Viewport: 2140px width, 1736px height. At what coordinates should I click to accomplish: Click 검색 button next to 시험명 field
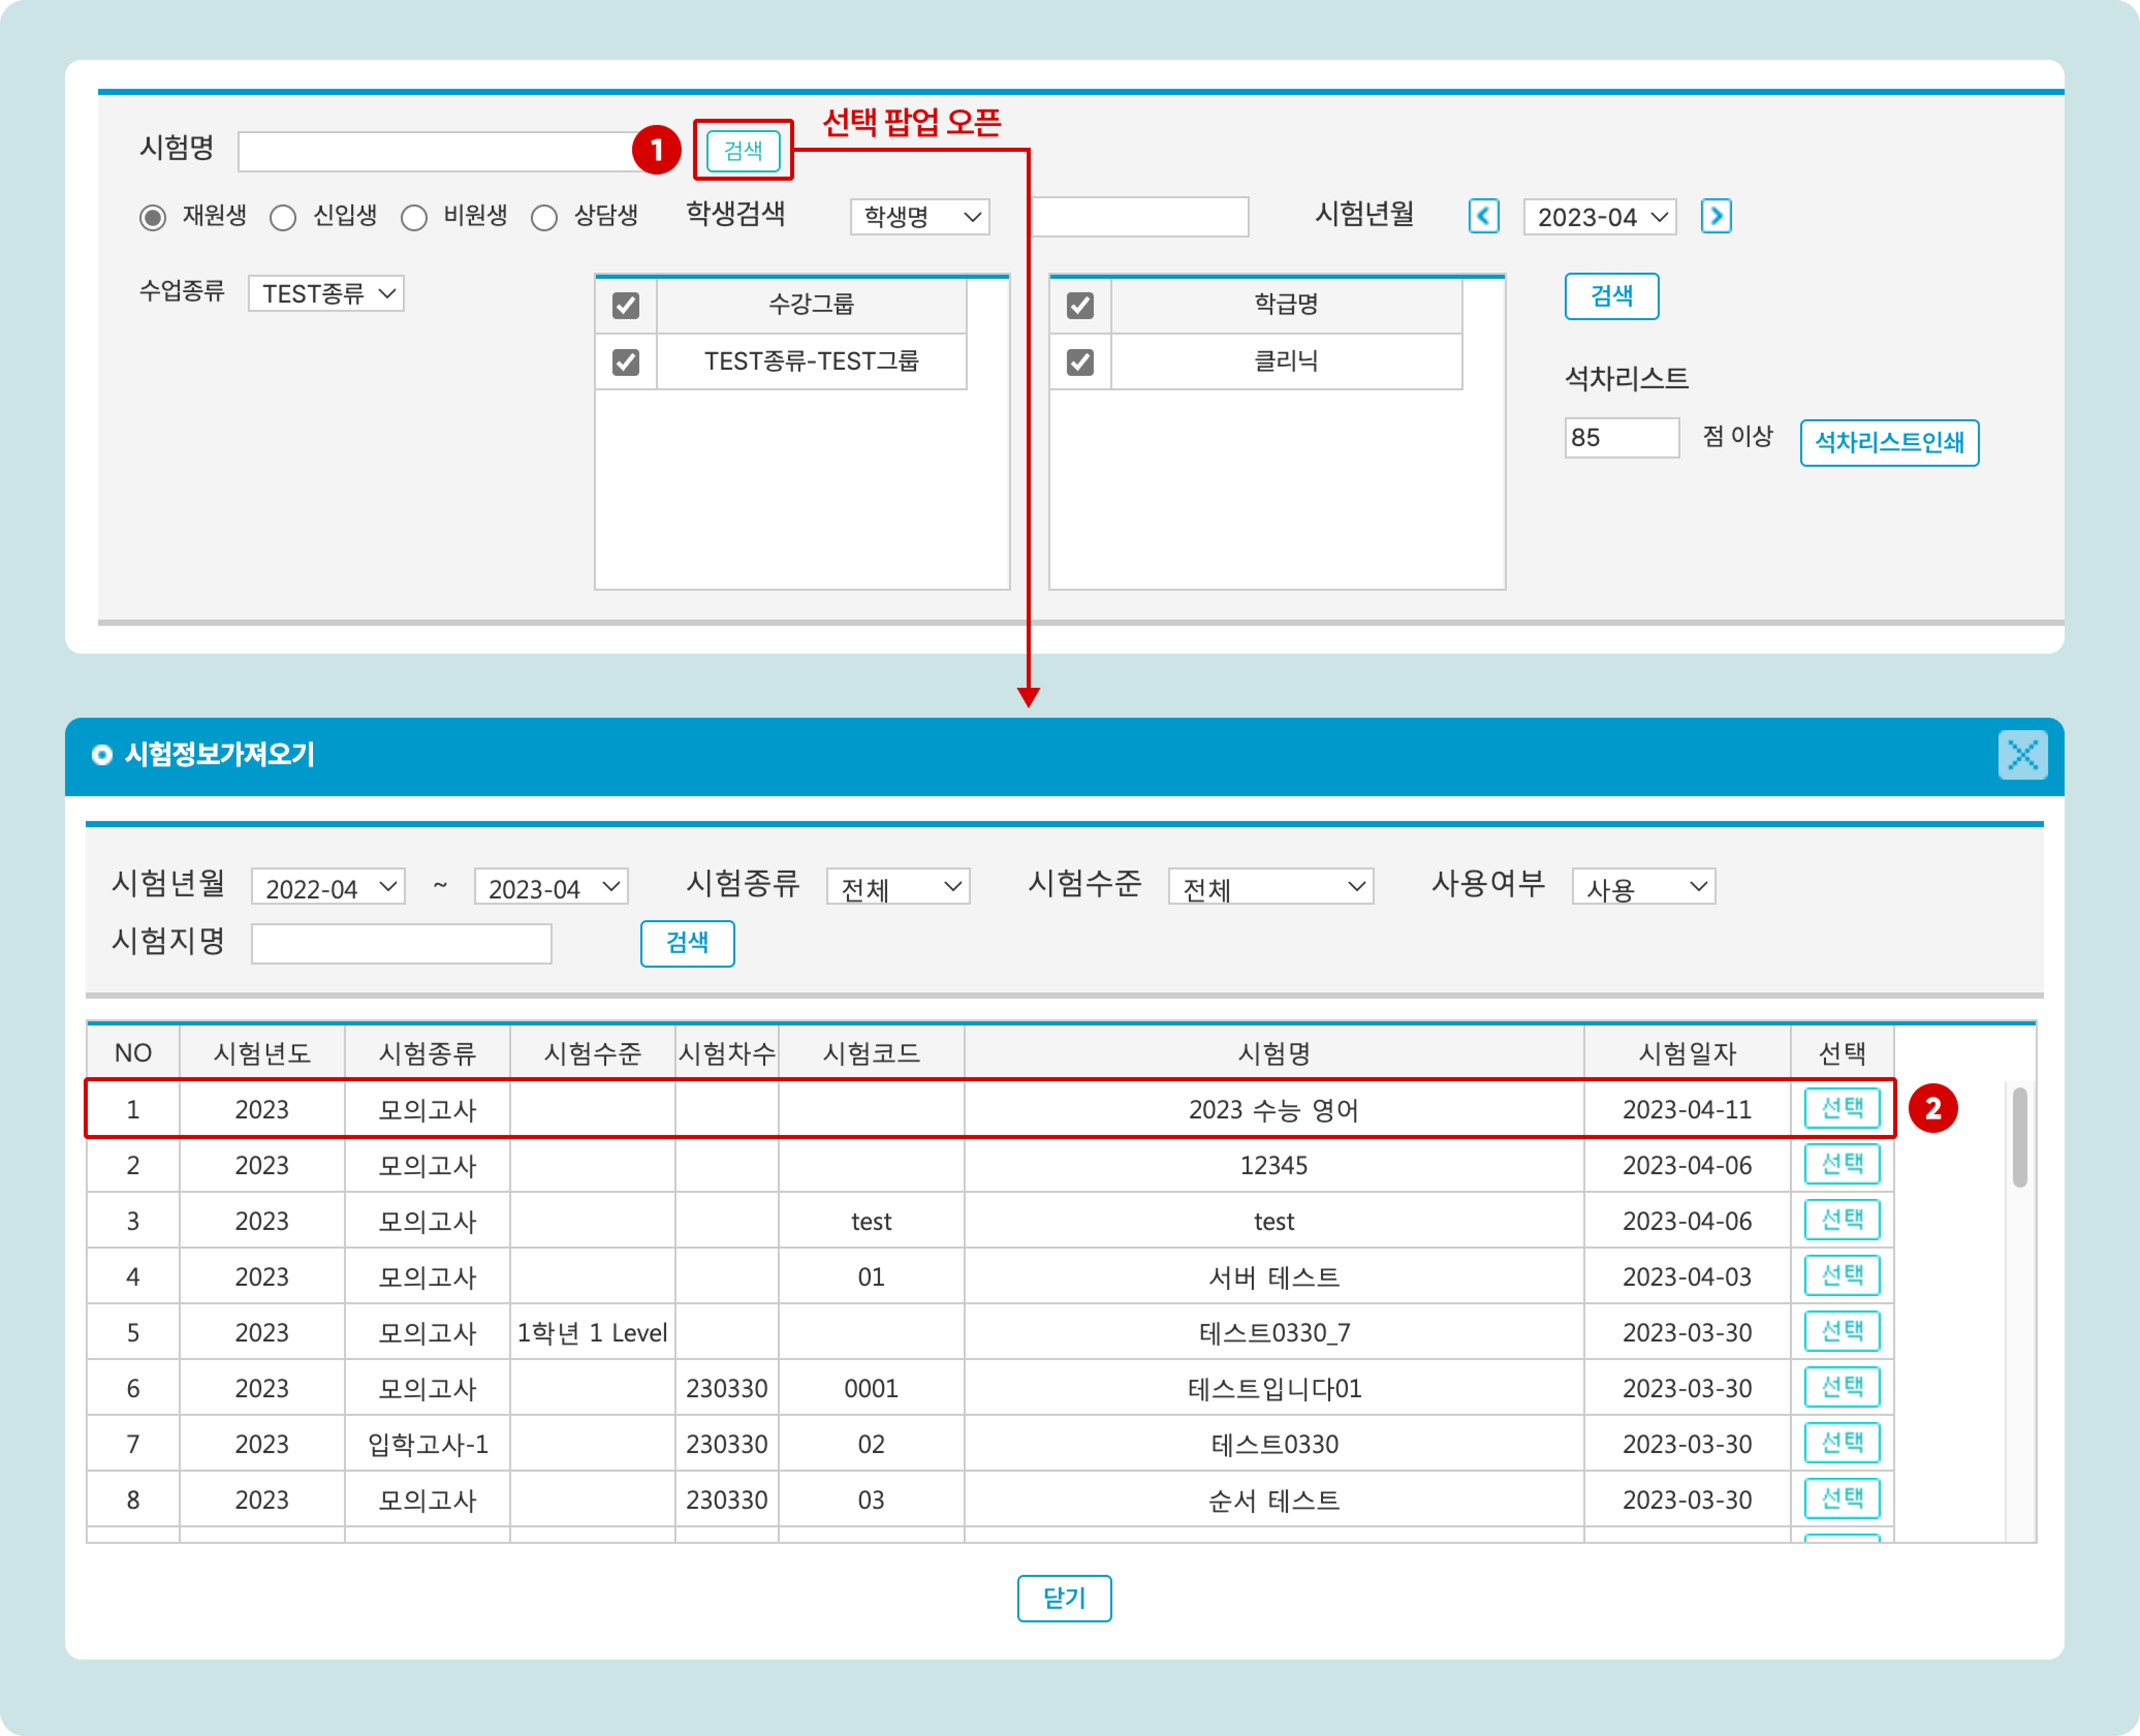tap(742, 151)
